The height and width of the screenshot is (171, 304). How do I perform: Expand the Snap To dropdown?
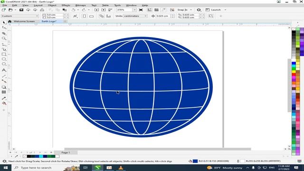pyautogui.click(x=191, y=9)
